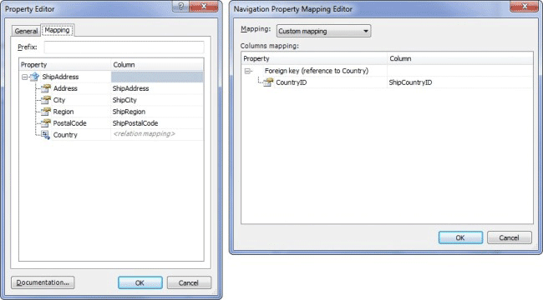Image resolution: width=543 pixels, height=300 pixels.
Task: Select the ShipAddress root property row
Action: (x=111, y=77)
